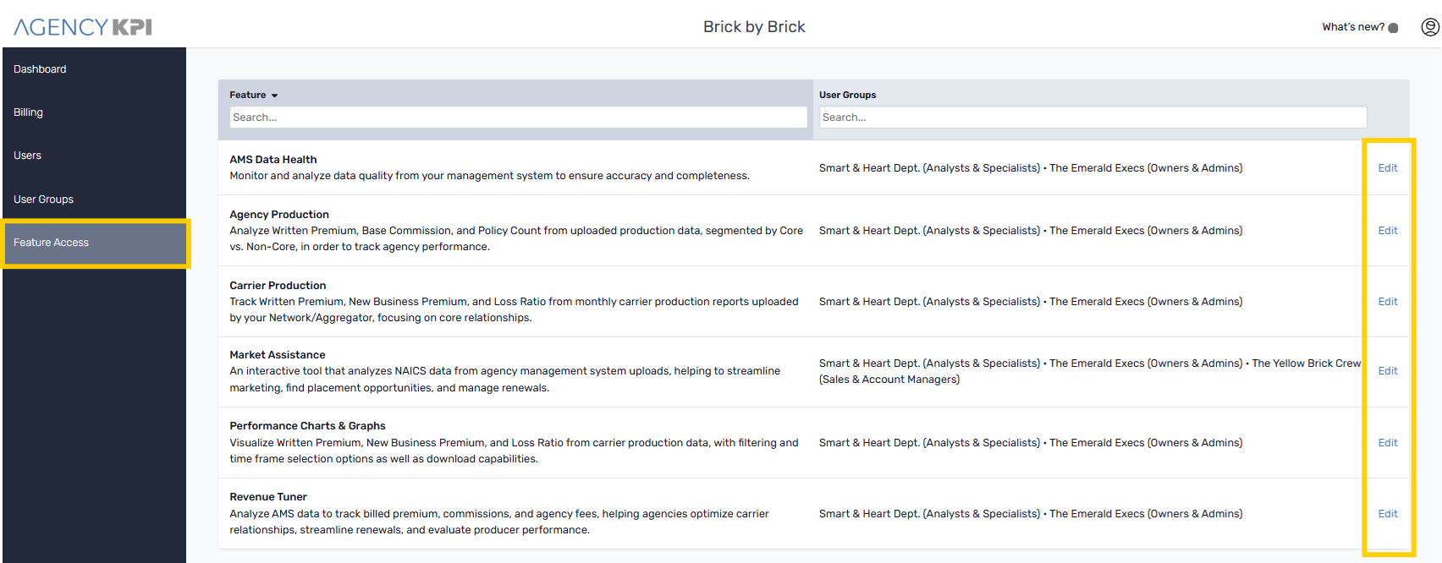
Task: Open Edit for Revenue Tuner
Action: 1387,514
